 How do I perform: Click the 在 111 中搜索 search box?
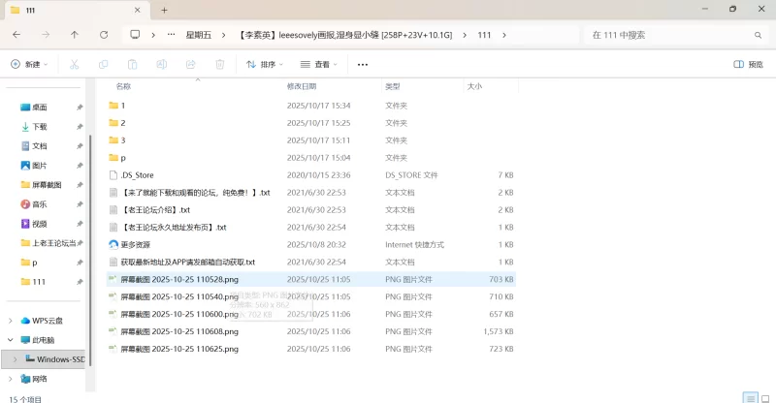point(669,35)
